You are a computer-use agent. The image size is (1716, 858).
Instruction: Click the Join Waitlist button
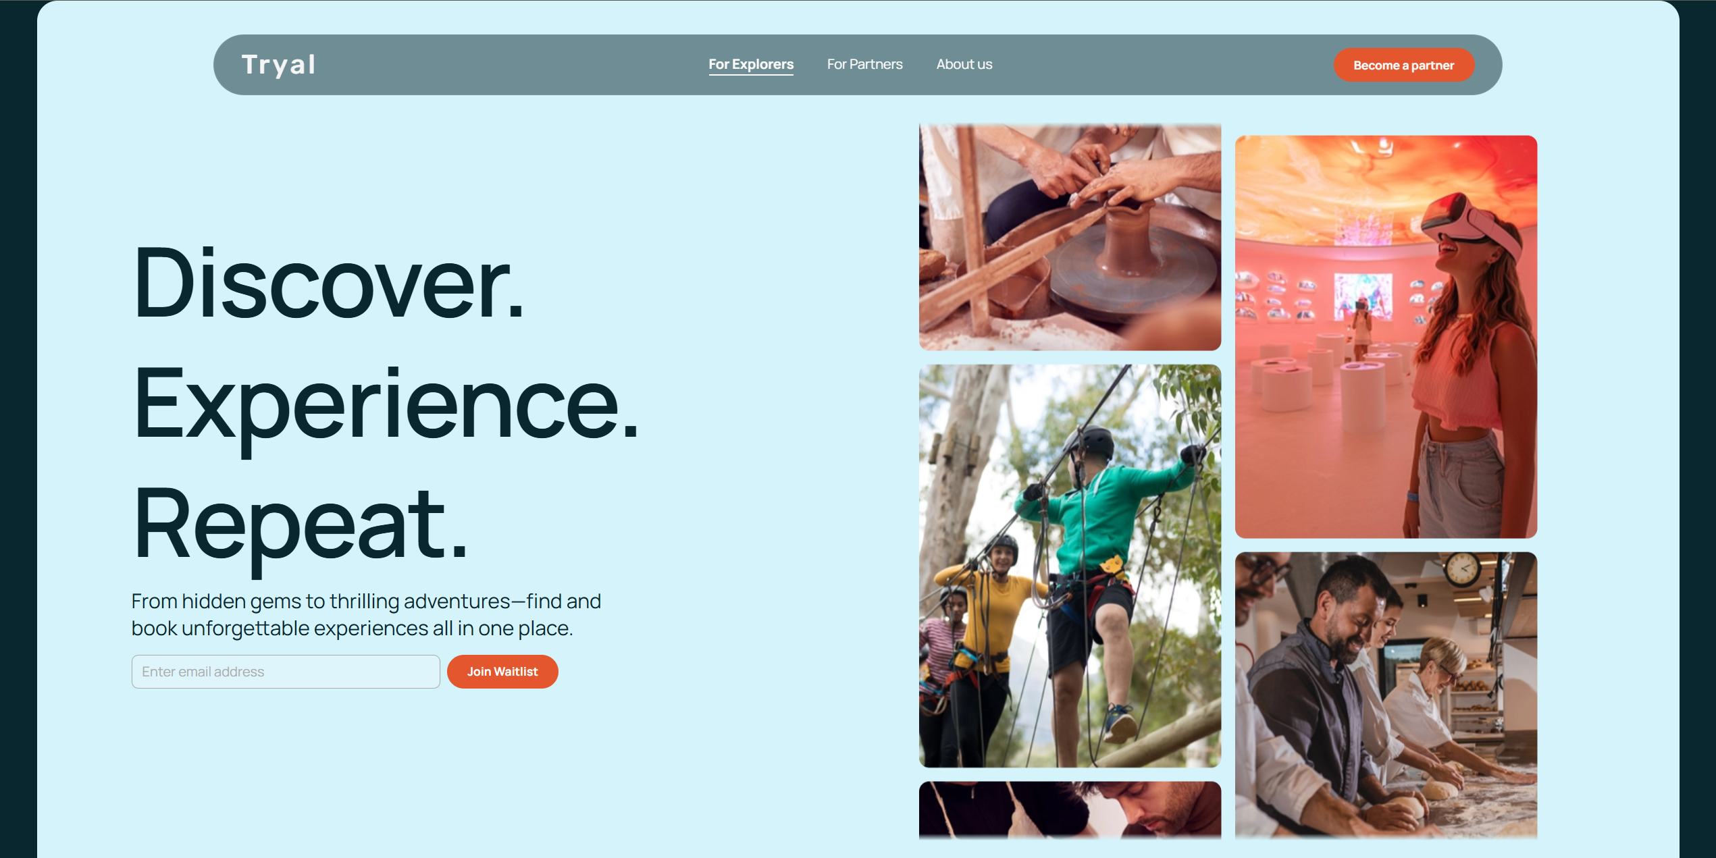(502, 672)
